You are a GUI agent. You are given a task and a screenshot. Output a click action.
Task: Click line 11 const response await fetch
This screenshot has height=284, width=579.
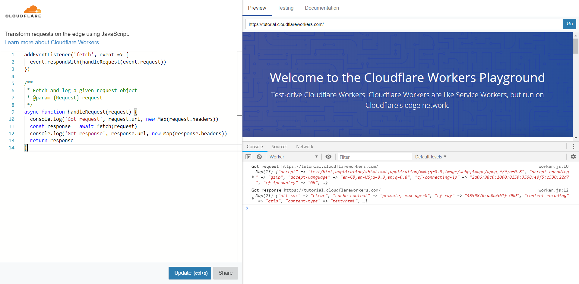coord(84,126)
